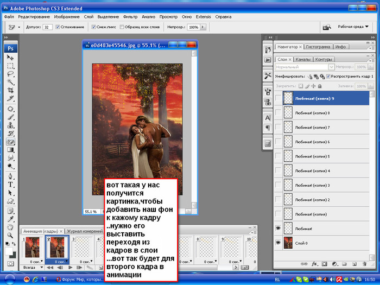The image size is (380, 285).
Task: Swap foreground and background colors
Action: pyautogui.click(x=14, y=244)
